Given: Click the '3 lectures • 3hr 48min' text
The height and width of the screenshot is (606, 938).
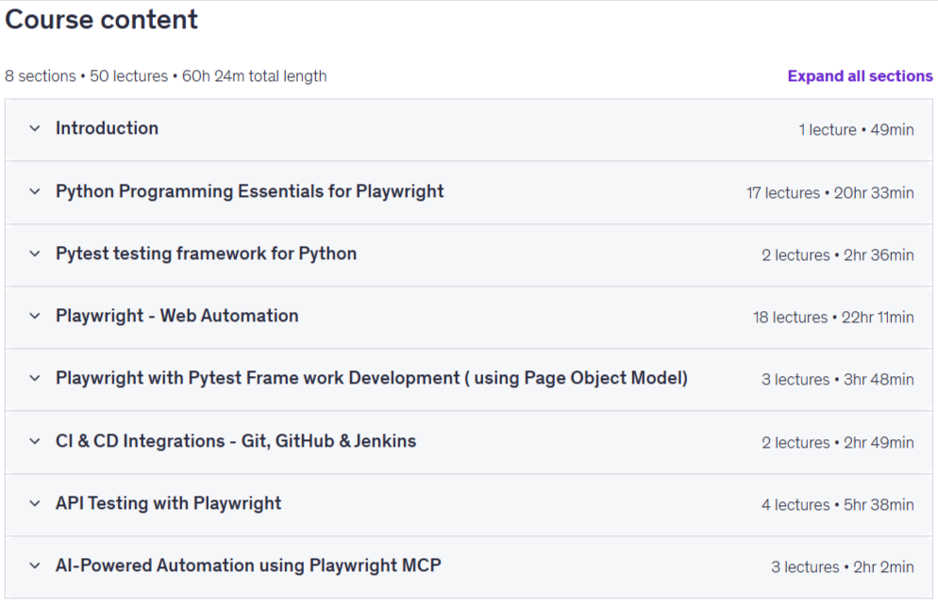Looking at the screenshot, I should tap(838, 380).
